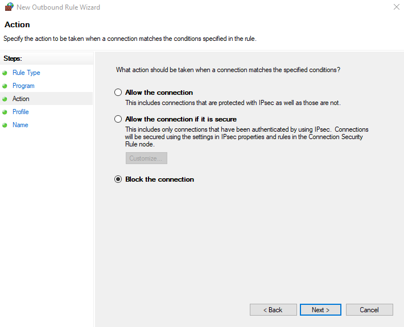
Task: Select the Block the connection option
Action: [118, 179]
